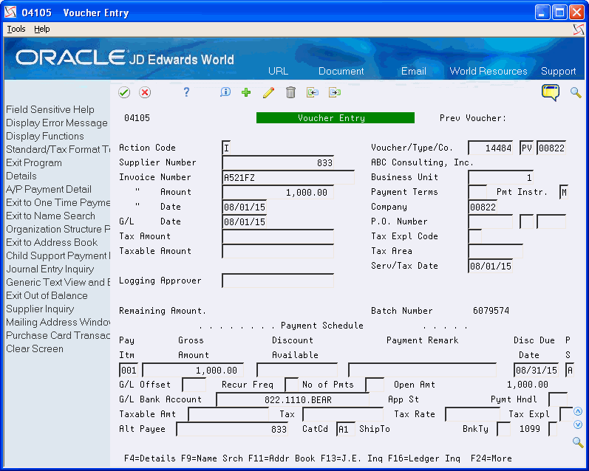Viewport: 589px width, 471px height.
Task: Select Exit to Name Search
Action: point(50,216)
